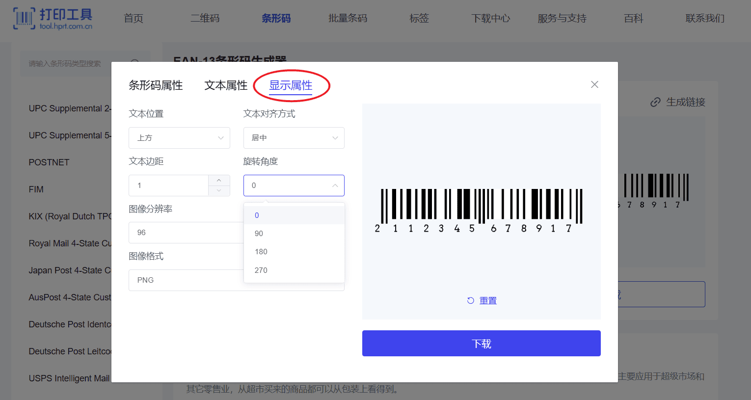Open 批量条码 in the top navigation
751x400 pixels.
click(348, 19)
